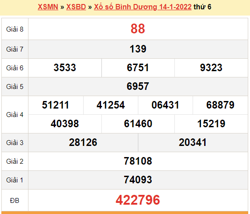
Task: Click Giải 6 number 6751
Action: [x=138, y=68]
